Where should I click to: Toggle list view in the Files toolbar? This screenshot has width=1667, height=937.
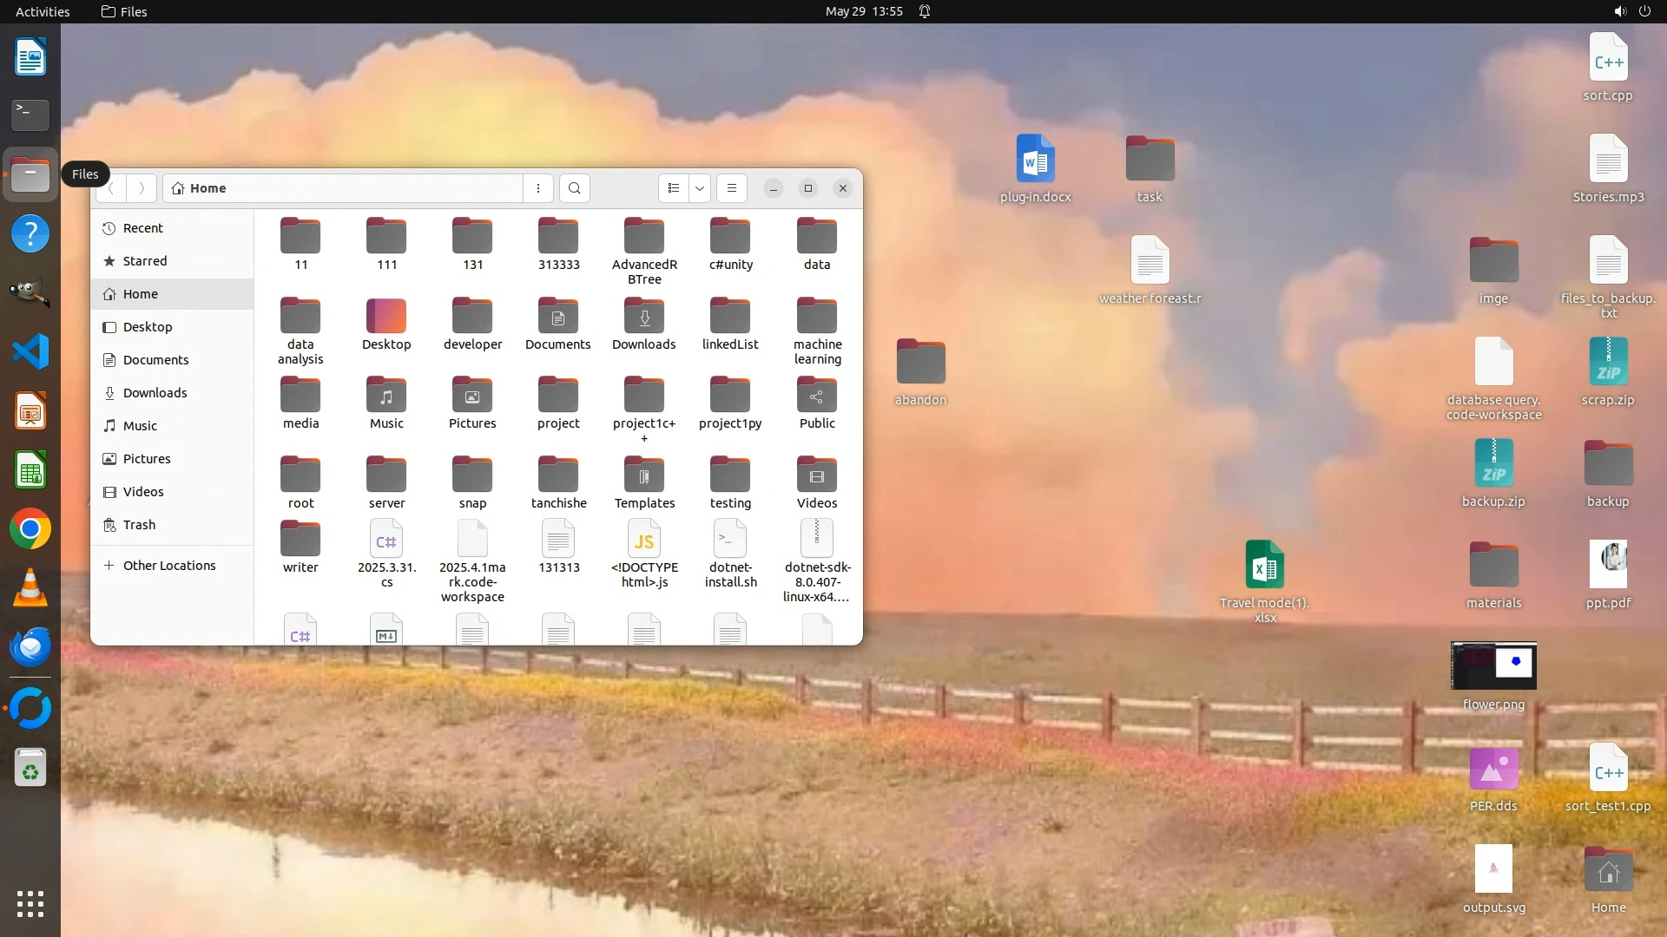pyautogui.click(x=674, y=188)
